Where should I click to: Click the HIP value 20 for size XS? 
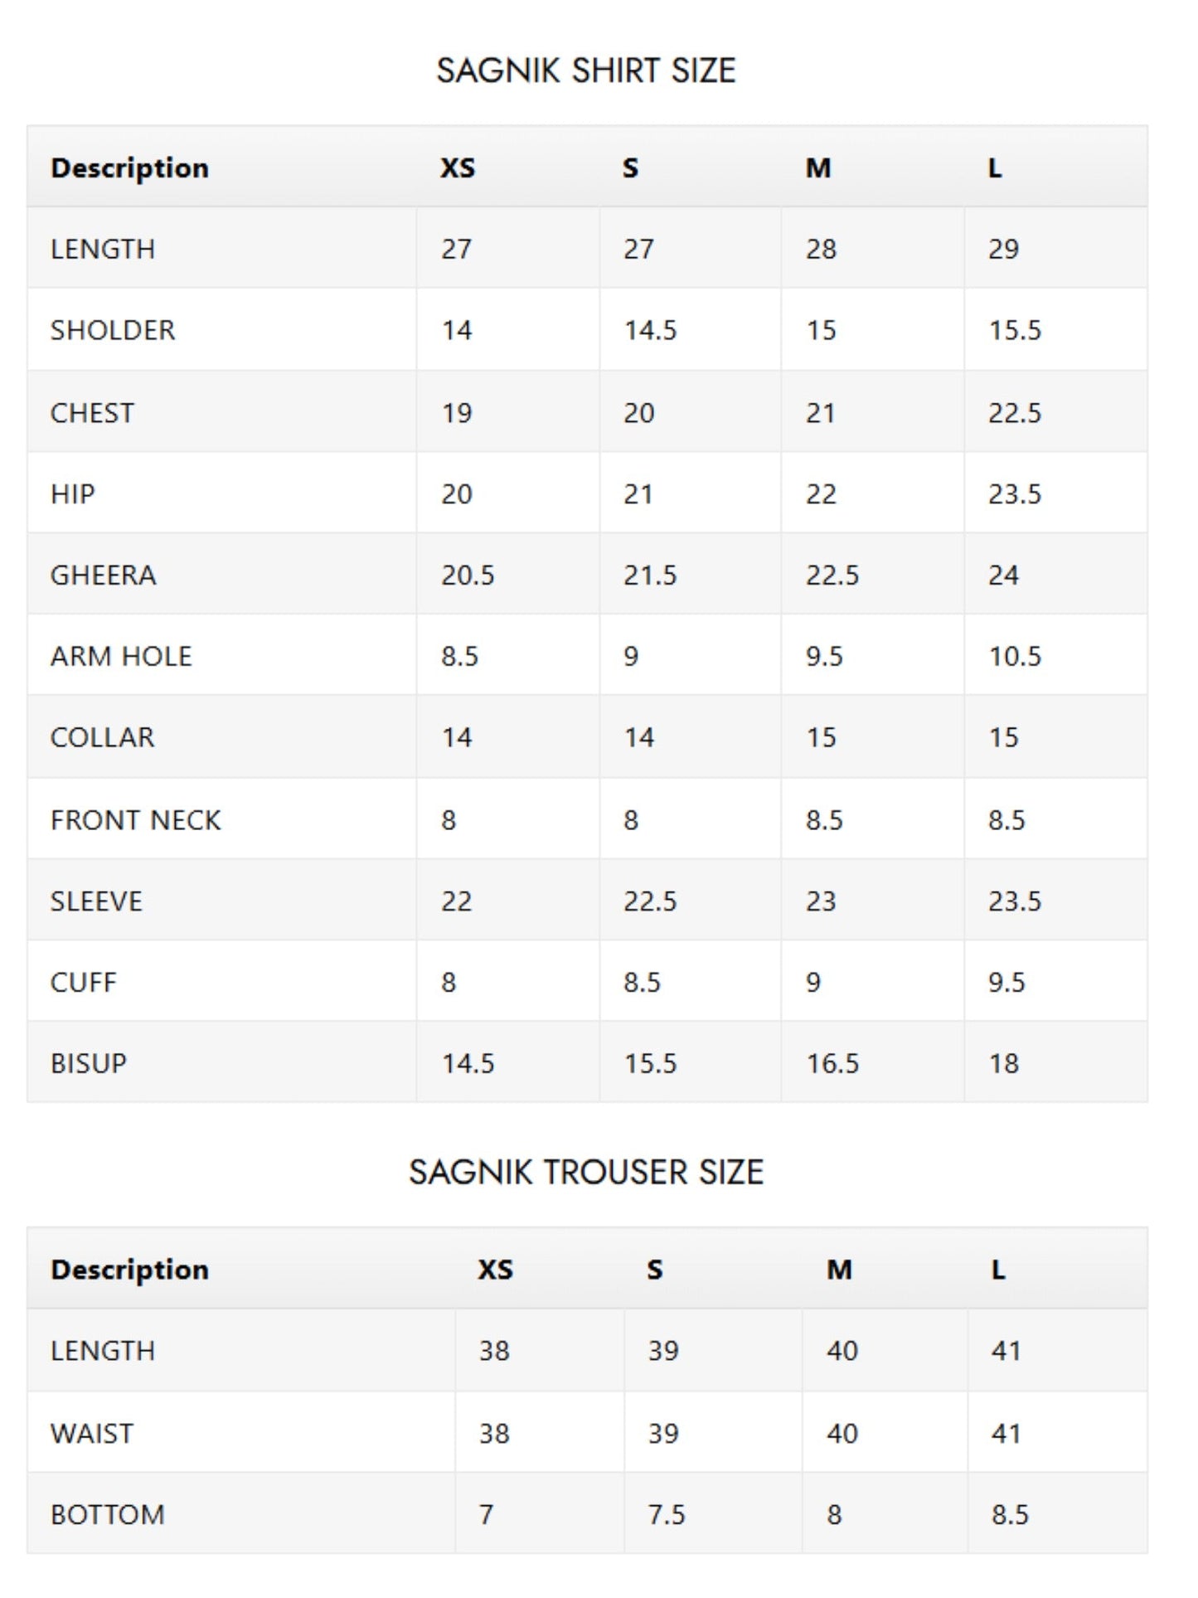tap(457, 493)
